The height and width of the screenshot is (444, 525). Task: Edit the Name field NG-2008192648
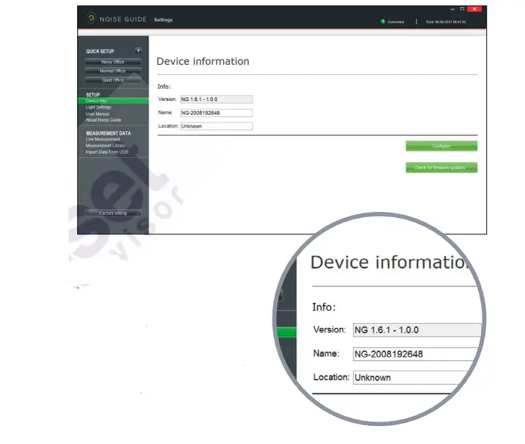point(216,112)
